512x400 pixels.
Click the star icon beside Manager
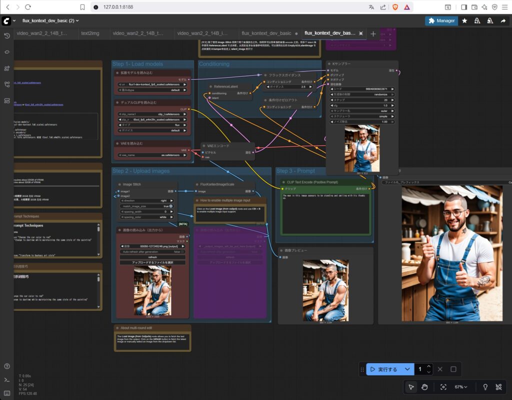[x=464, y=20]
